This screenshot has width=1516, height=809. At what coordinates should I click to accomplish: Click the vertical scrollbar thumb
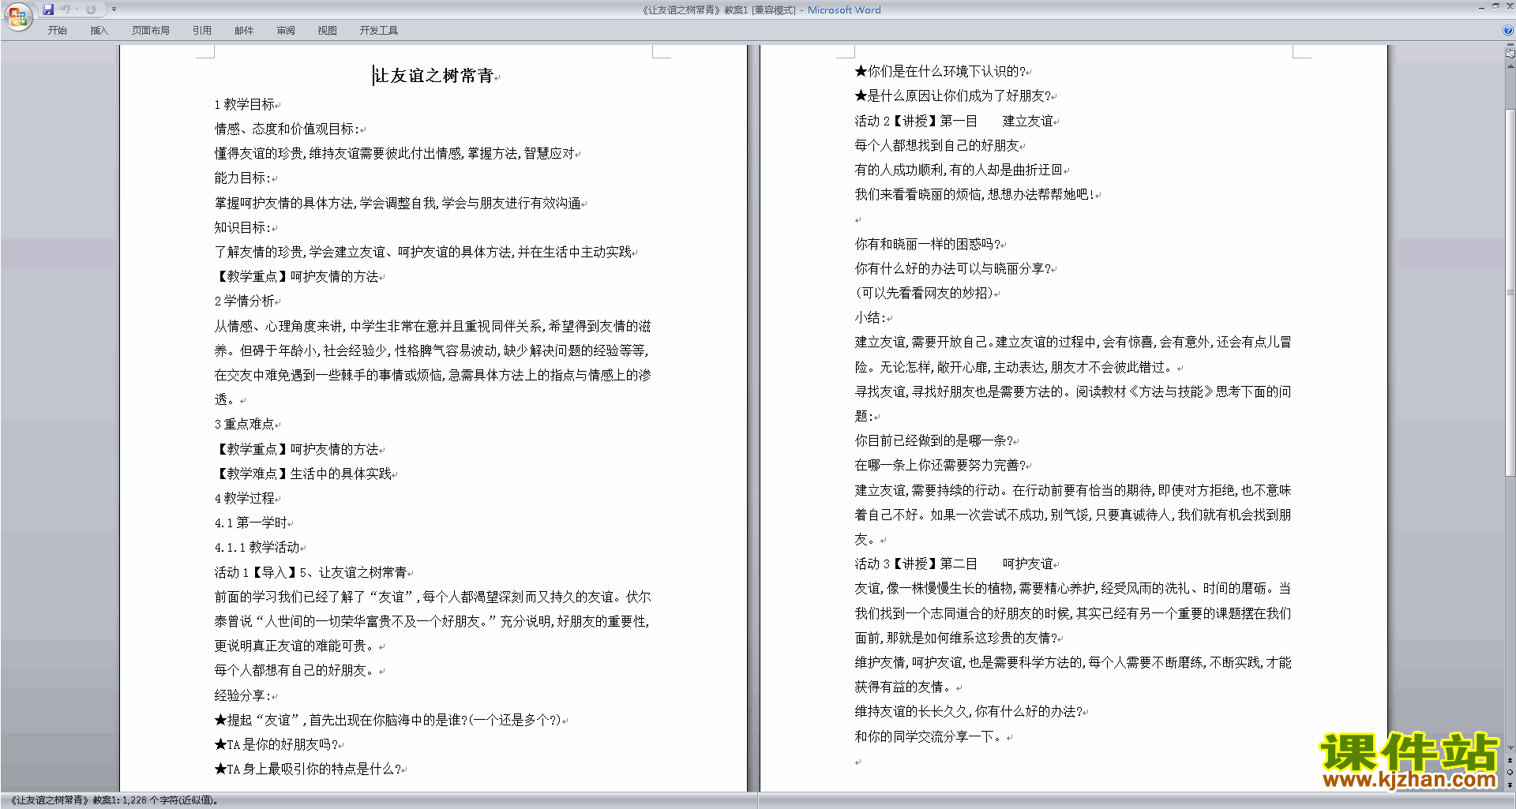coord(1510,292)
